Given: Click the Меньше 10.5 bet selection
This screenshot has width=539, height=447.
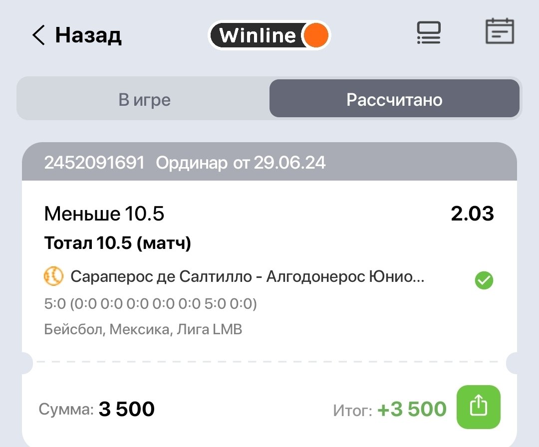Looking at the screenshot, I should [104, 214].
